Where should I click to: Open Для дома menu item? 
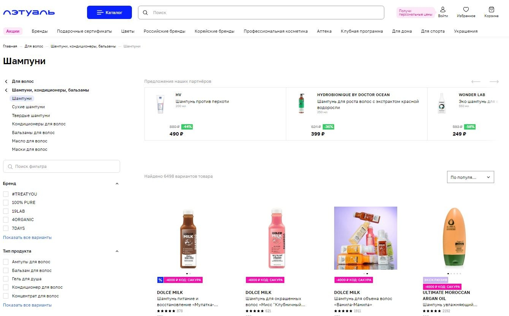tap(402, 31)
